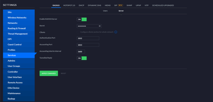Open Remote Access settings
This screenshot has height=102, width=213.
[19, 83]
